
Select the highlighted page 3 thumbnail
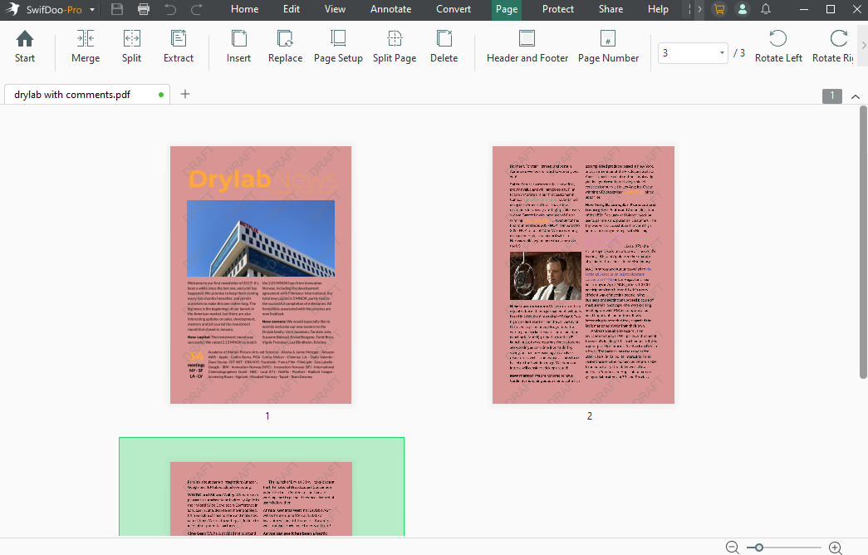tap(262, 487)
